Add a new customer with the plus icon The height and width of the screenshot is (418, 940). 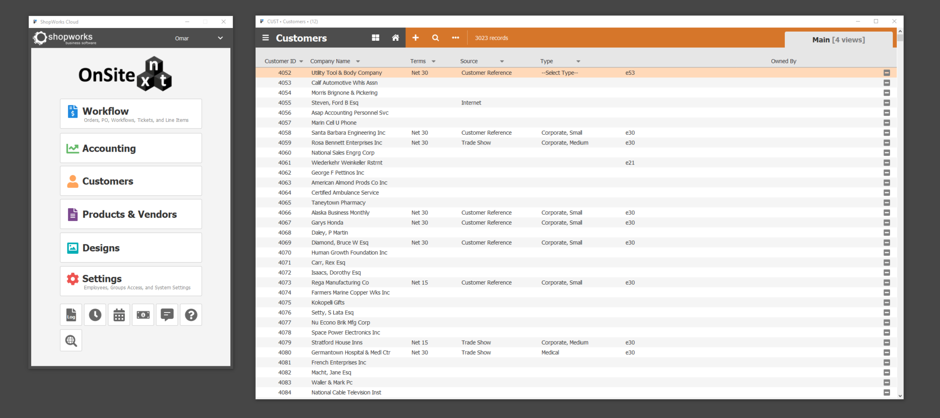(x=415, y=38)
